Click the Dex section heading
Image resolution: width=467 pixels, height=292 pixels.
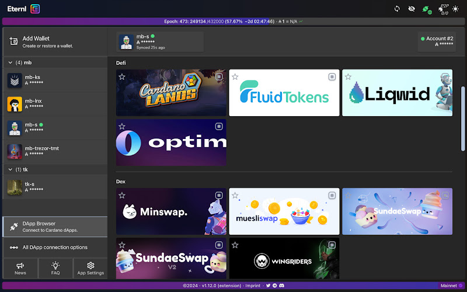point(121,182)
